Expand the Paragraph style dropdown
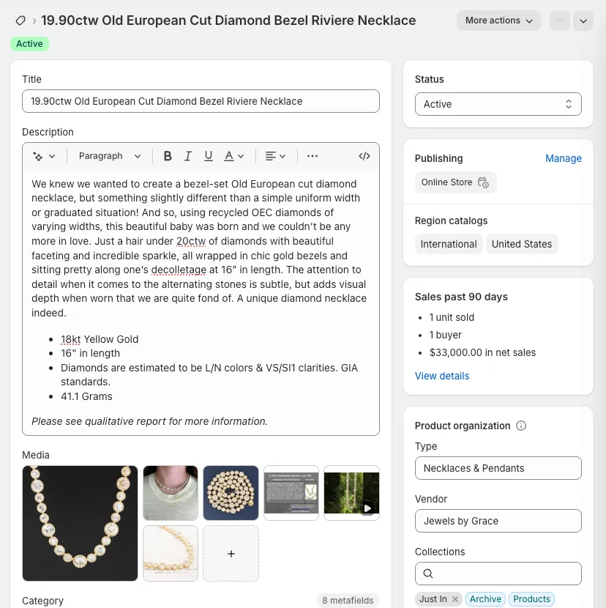Screen dimensions: 606x608 109,156
